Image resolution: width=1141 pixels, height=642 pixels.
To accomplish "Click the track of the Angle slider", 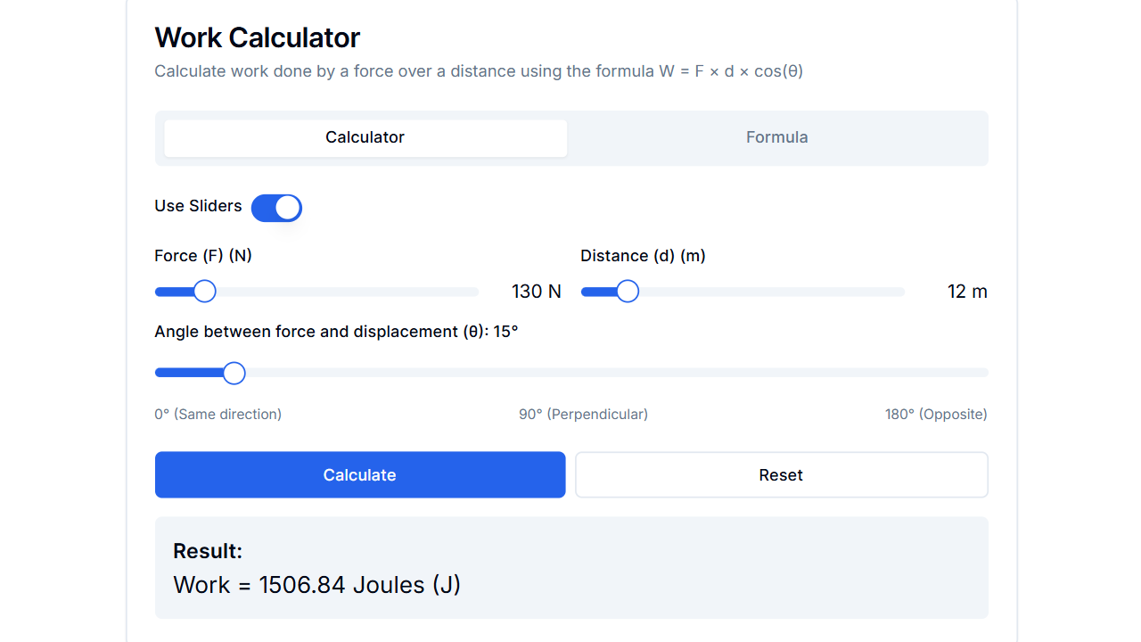I will tap(624, 373).
